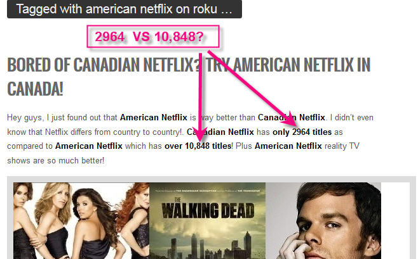This screenshot has width=418, height=259.
Task: Open The Walking Dead poster image
Action: point(207,220)
